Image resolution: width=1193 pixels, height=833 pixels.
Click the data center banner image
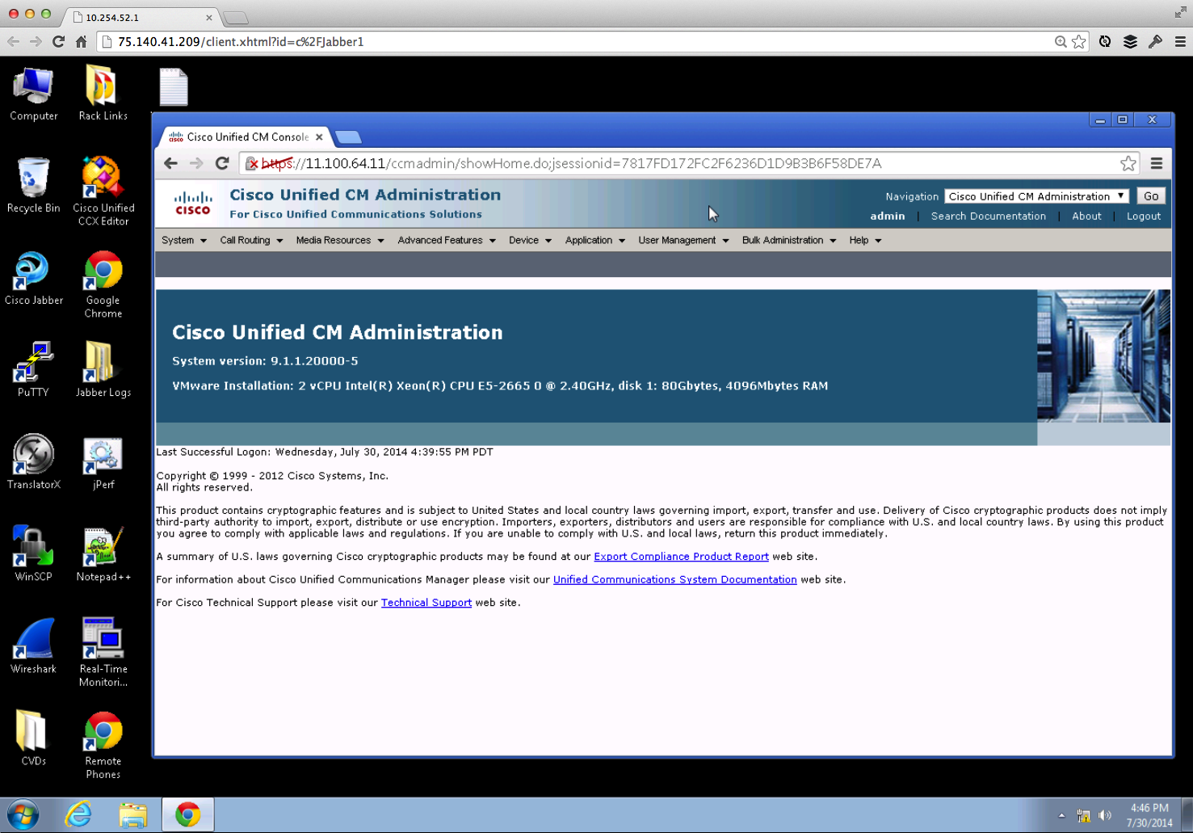1103,356
